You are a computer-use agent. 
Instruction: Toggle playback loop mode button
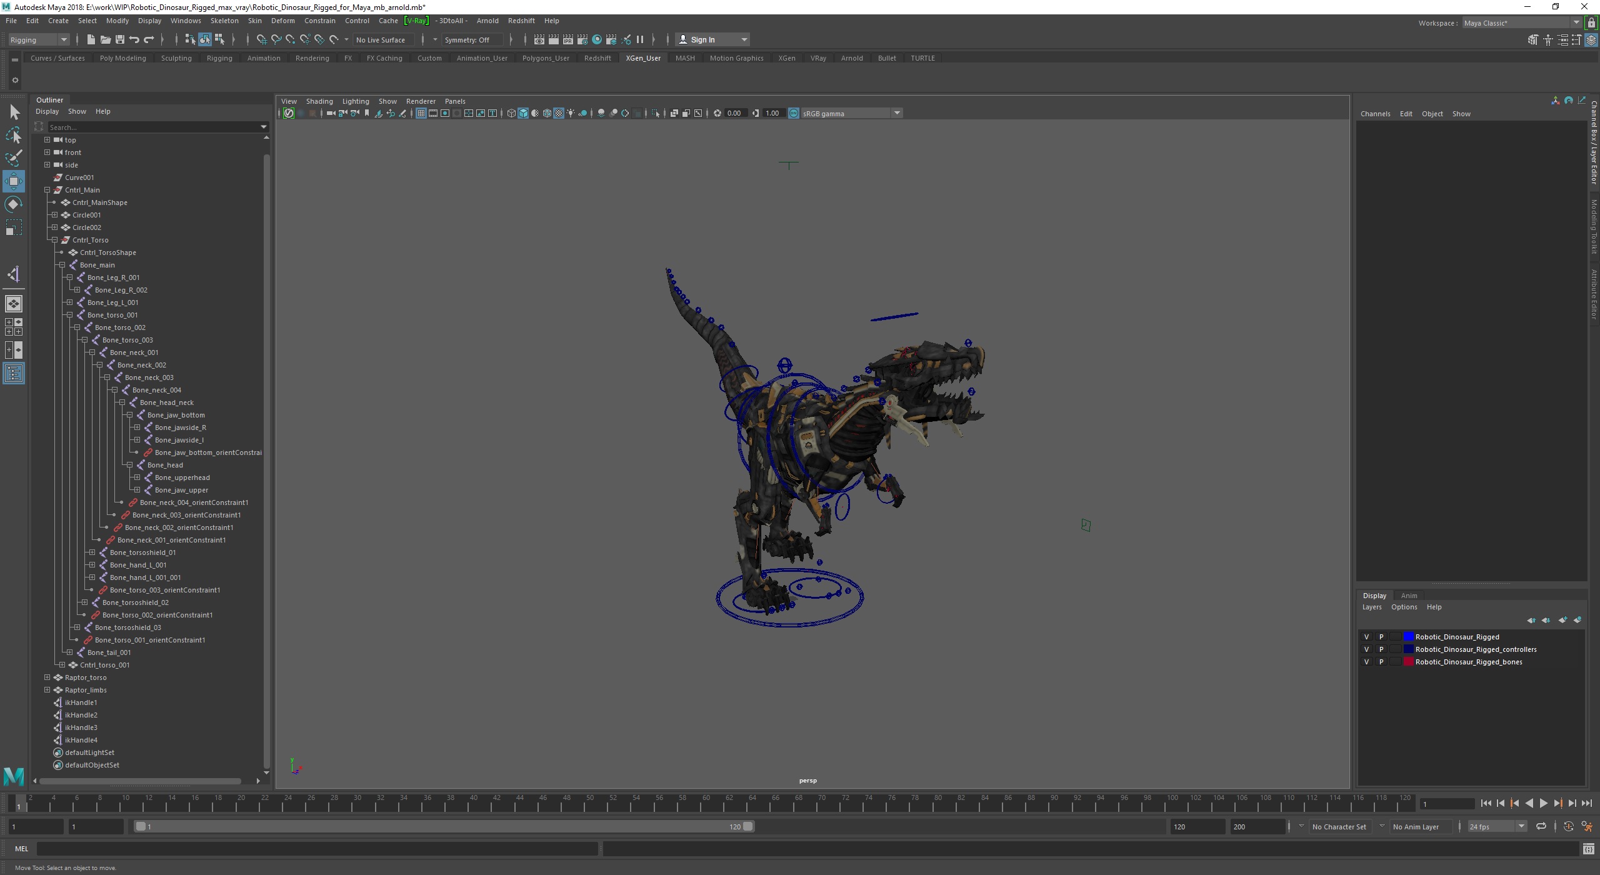(1541, 826)
